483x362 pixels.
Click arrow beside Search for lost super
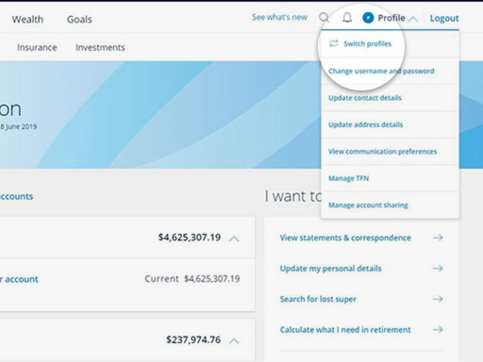438,299
